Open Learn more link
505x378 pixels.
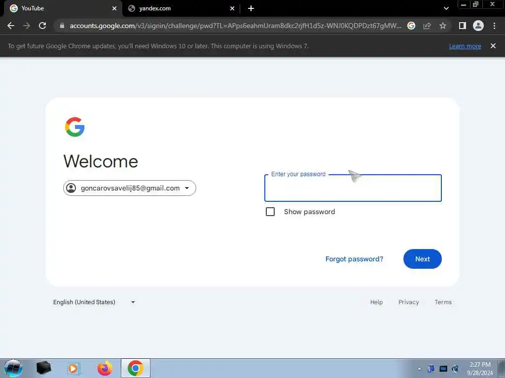[465, 46]
